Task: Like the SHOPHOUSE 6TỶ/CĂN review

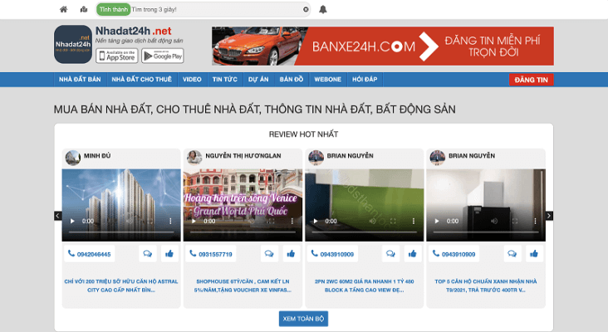Action: (x=291, y=254)
